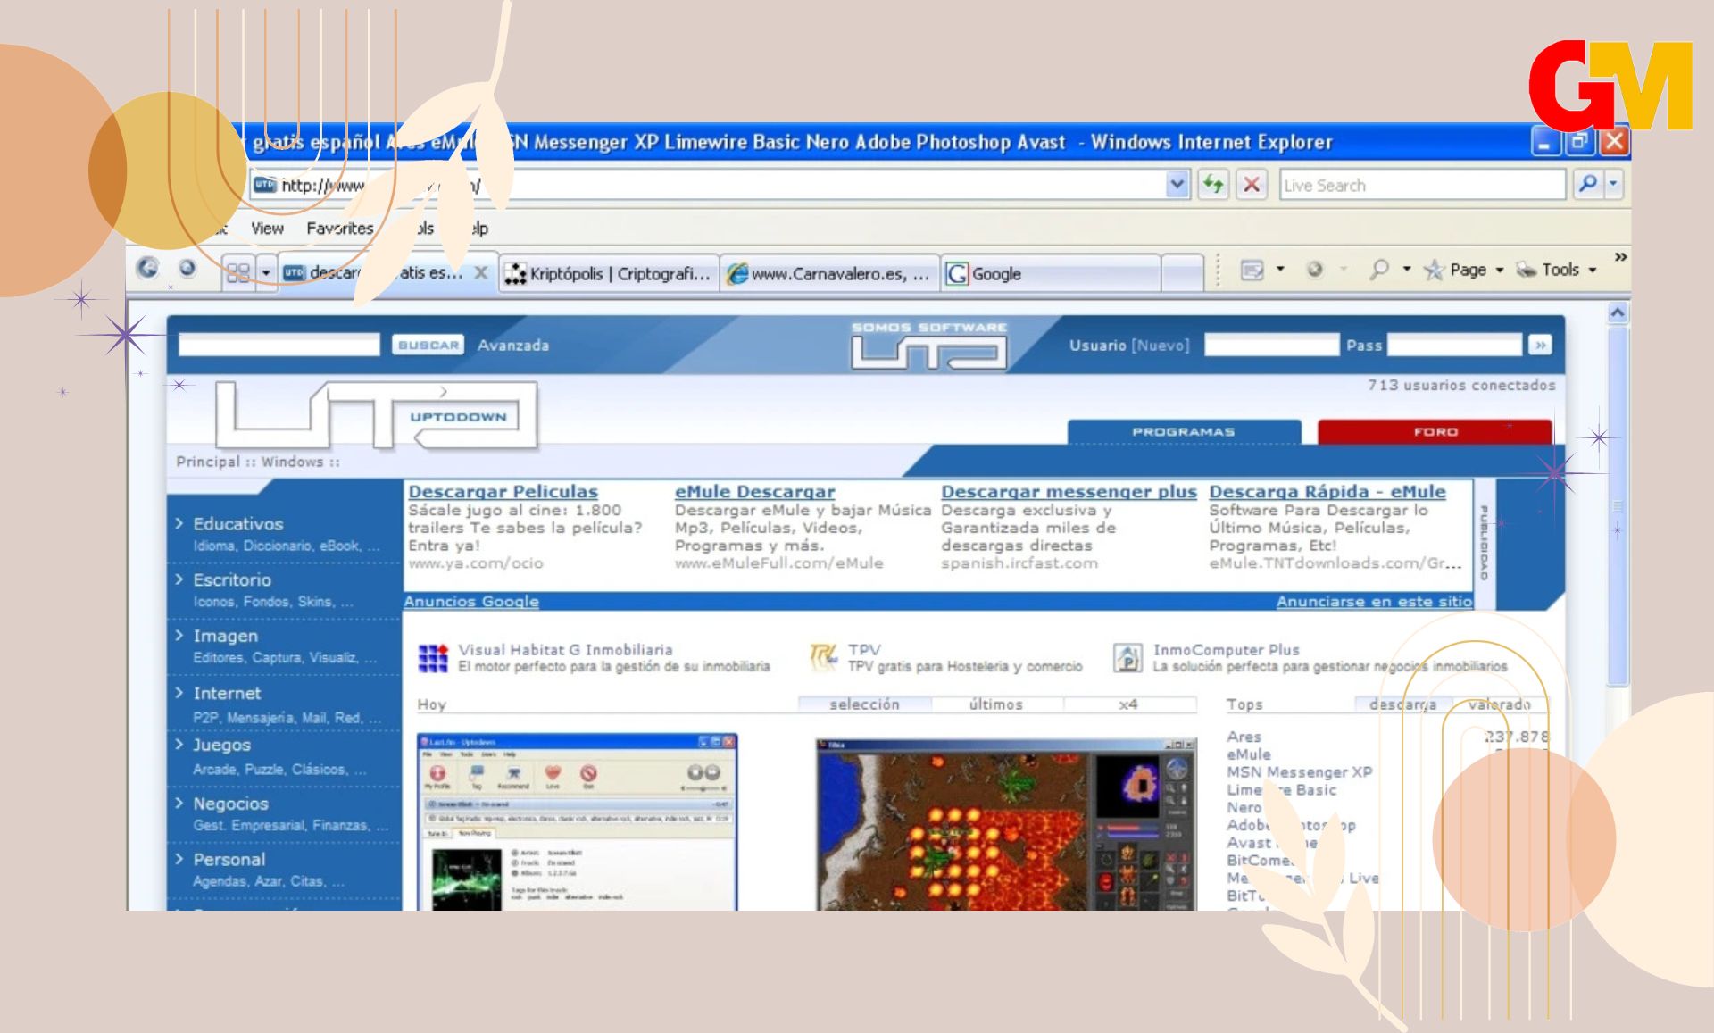Open a new blank tab
This screenshot has width=1714, height=1033.
click(1183, 273)
